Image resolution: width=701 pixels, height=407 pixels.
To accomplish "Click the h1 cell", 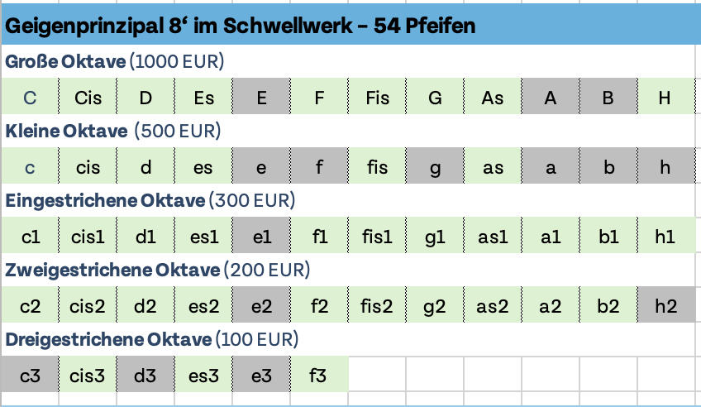I will click(665, 237).
